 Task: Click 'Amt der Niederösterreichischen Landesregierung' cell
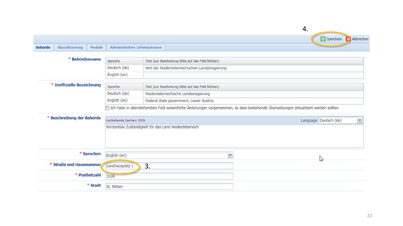pyautogui.click(x=253, y=68)
